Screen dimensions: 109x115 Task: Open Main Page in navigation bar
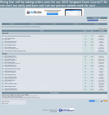click(x=12, y=24)
